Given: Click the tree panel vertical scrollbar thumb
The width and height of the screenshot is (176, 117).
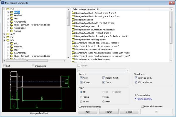Looking at the screenshot, I should coord(68,18).
